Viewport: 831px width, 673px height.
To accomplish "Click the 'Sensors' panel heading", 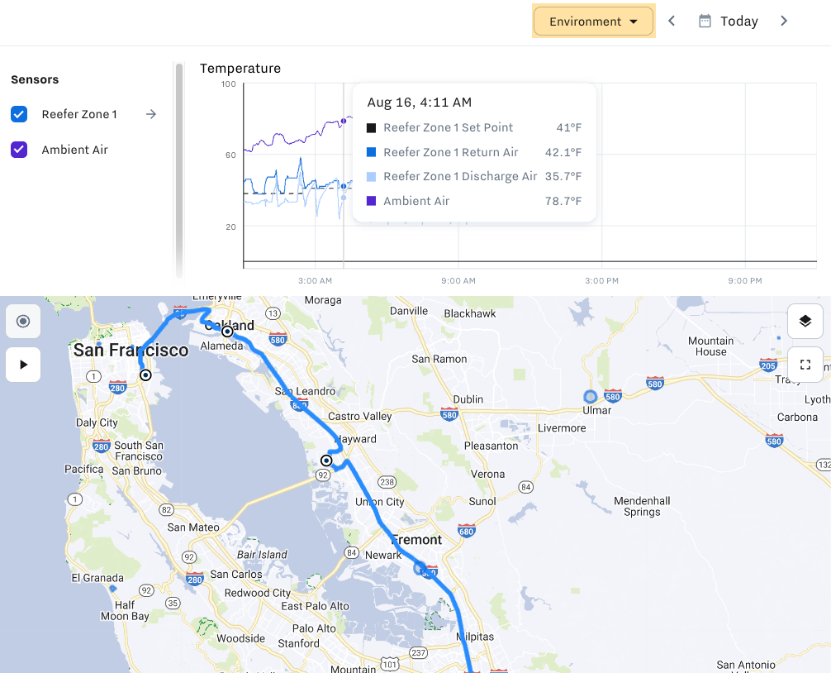I will coord(35,79).
